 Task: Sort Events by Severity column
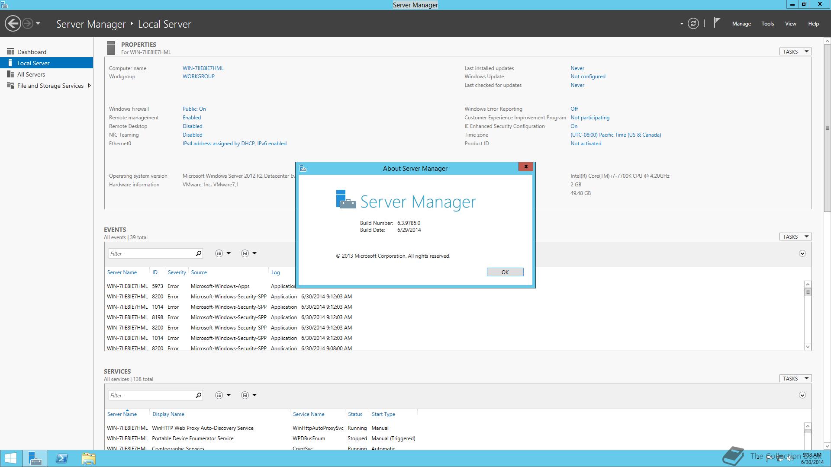(x=177, y=272)
